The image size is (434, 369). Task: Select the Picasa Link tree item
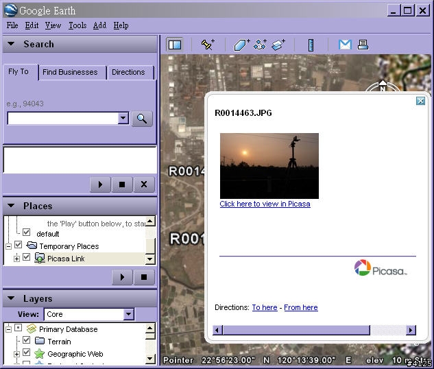pos(66,259)
